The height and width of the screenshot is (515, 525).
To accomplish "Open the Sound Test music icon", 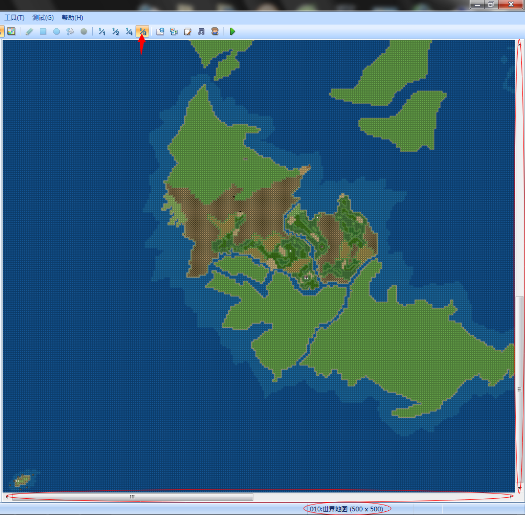I will [x=201, y=31].
